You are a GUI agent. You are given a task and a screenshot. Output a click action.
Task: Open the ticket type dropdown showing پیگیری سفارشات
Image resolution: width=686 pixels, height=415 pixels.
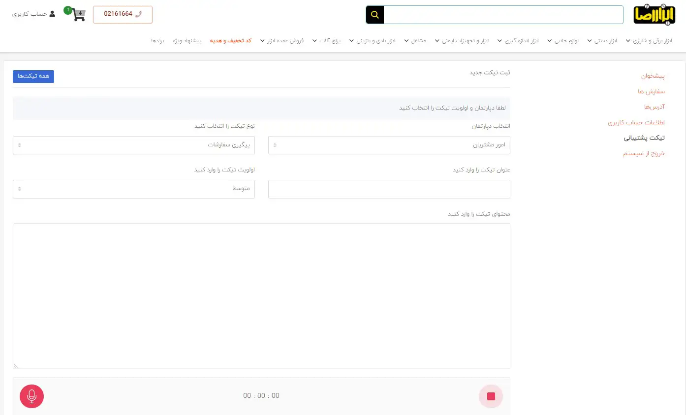[x=134, y=145]
